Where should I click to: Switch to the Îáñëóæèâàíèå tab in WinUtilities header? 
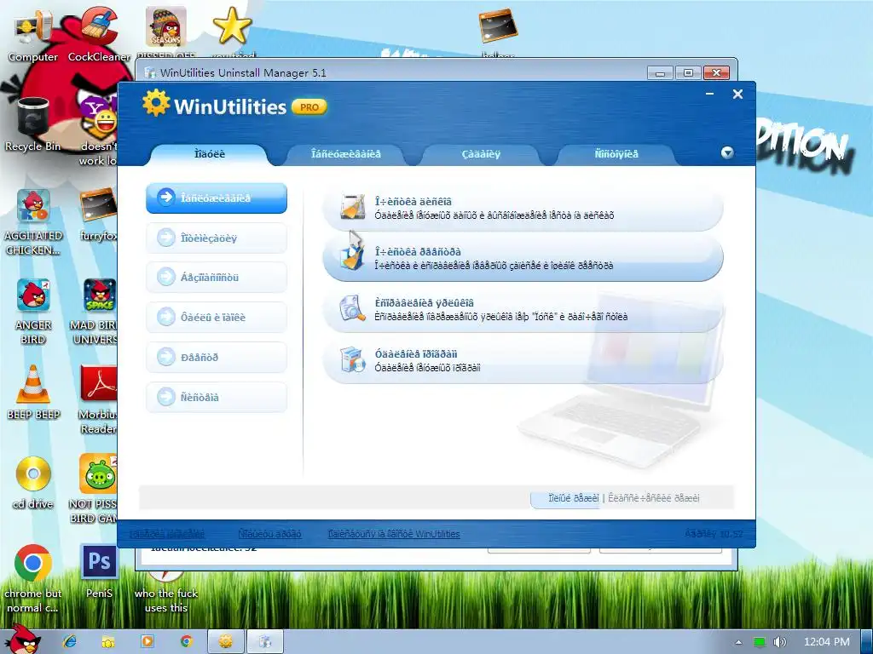coord(346,154)
